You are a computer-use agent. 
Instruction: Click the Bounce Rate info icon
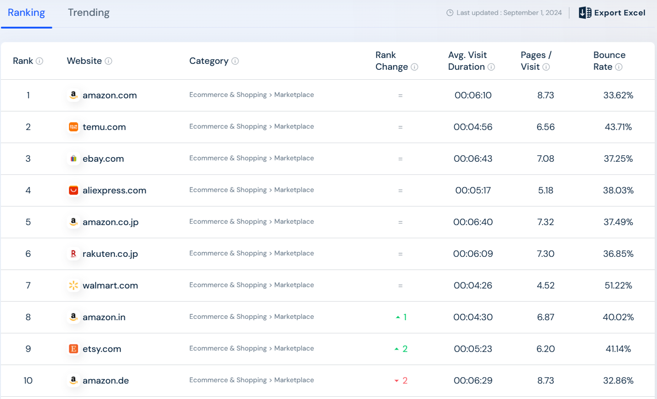pyautogui.click(x=619, y=67)
